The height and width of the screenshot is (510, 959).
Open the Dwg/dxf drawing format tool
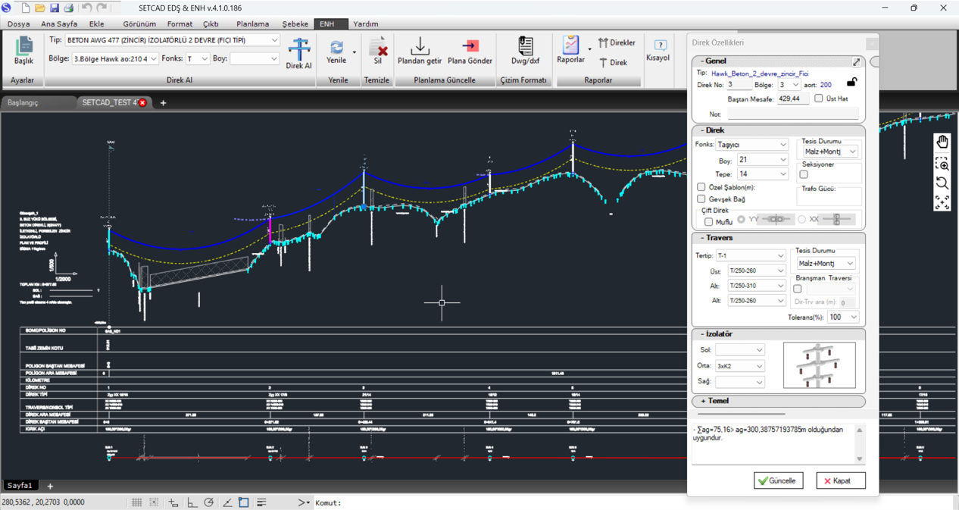coord(525,45)
